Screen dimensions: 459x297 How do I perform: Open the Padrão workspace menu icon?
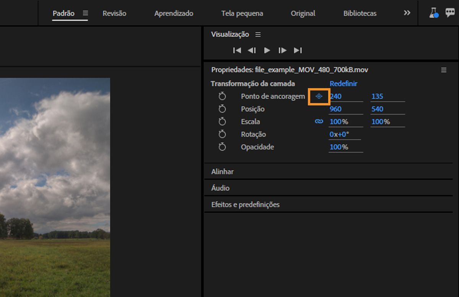click(x=85, y=13)
